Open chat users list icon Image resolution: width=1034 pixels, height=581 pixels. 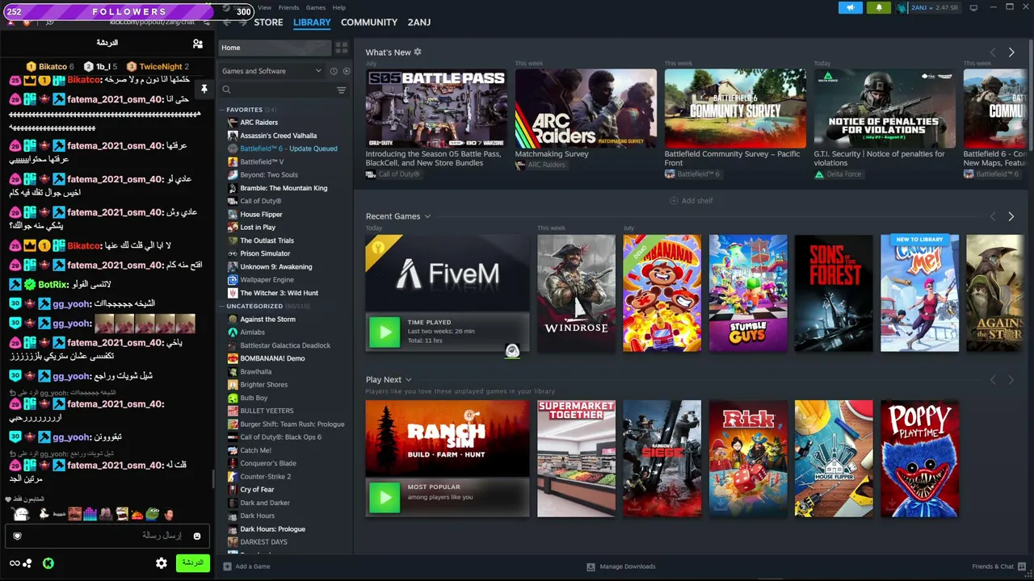pos(198,44)
